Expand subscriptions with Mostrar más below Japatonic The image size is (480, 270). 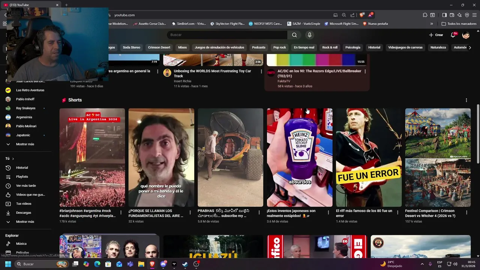[x=25, y=144]
